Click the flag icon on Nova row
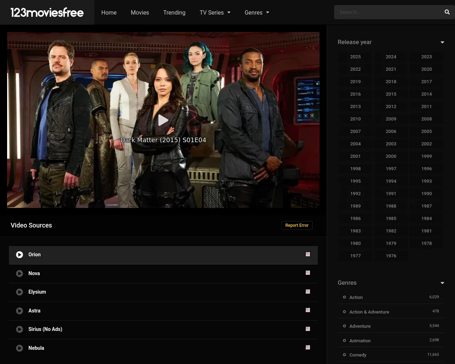This screenshot has width=455, height=364. 308,273
